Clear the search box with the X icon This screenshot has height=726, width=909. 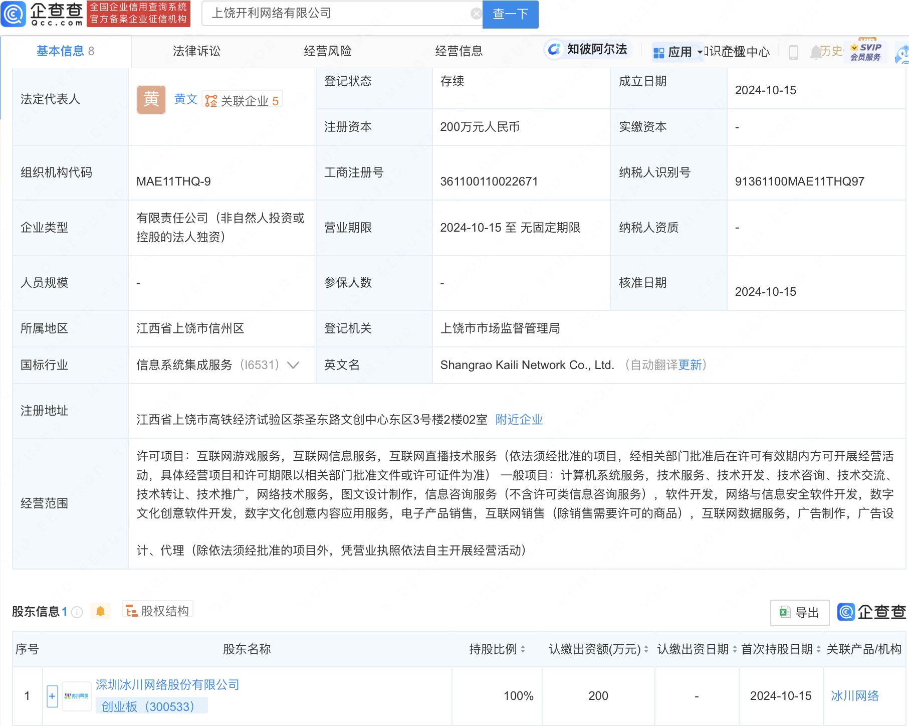(x=476, y=14)
